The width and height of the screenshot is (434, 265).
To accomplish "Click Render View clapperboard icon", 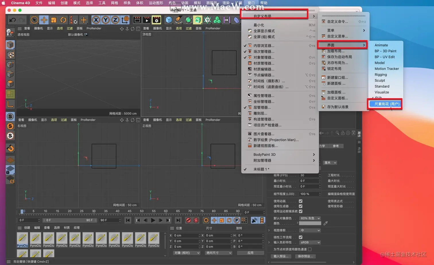I will tap(137, 20).
